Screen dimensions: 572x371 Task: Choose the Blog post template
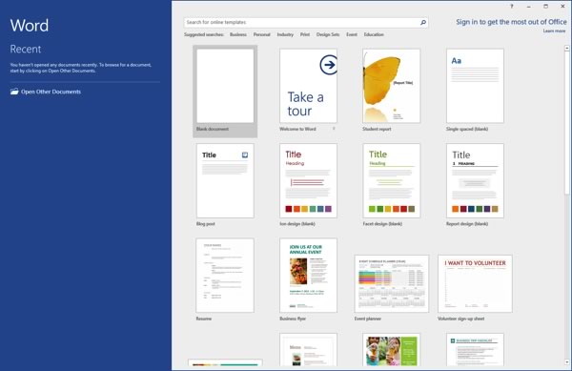225,185
